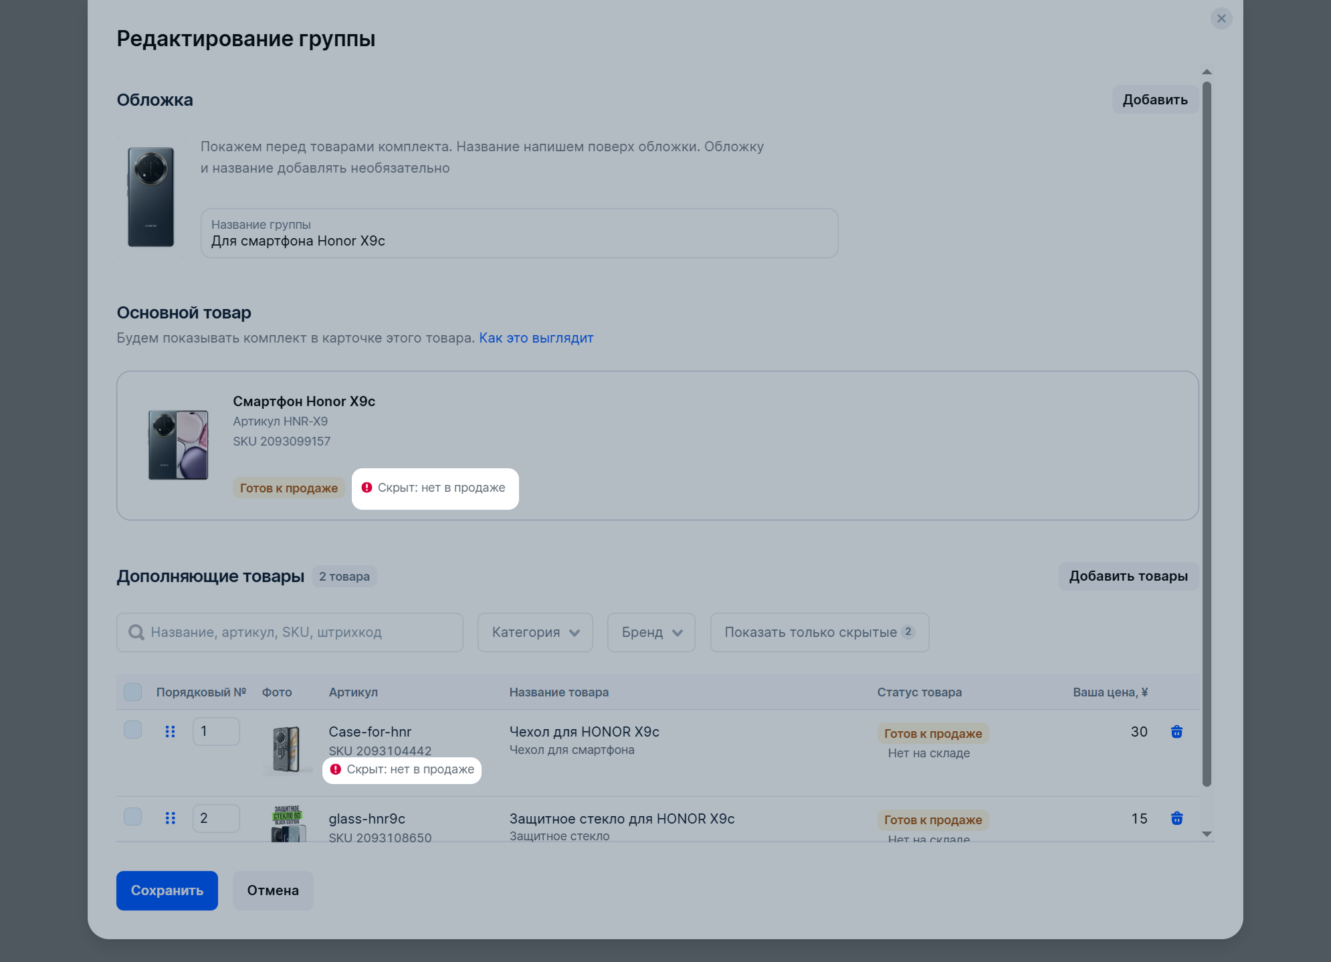
Task: Click price value 30
Action: pos(1139,732)
